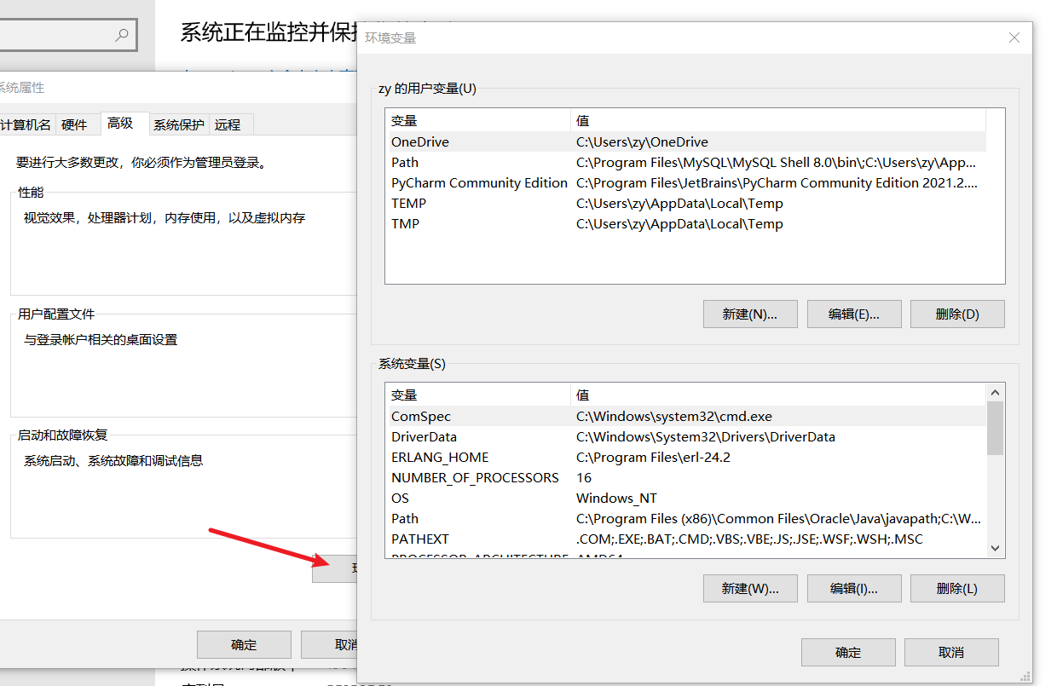Select the TMP user variable
1057x686 pixels.
coord(685,224)
